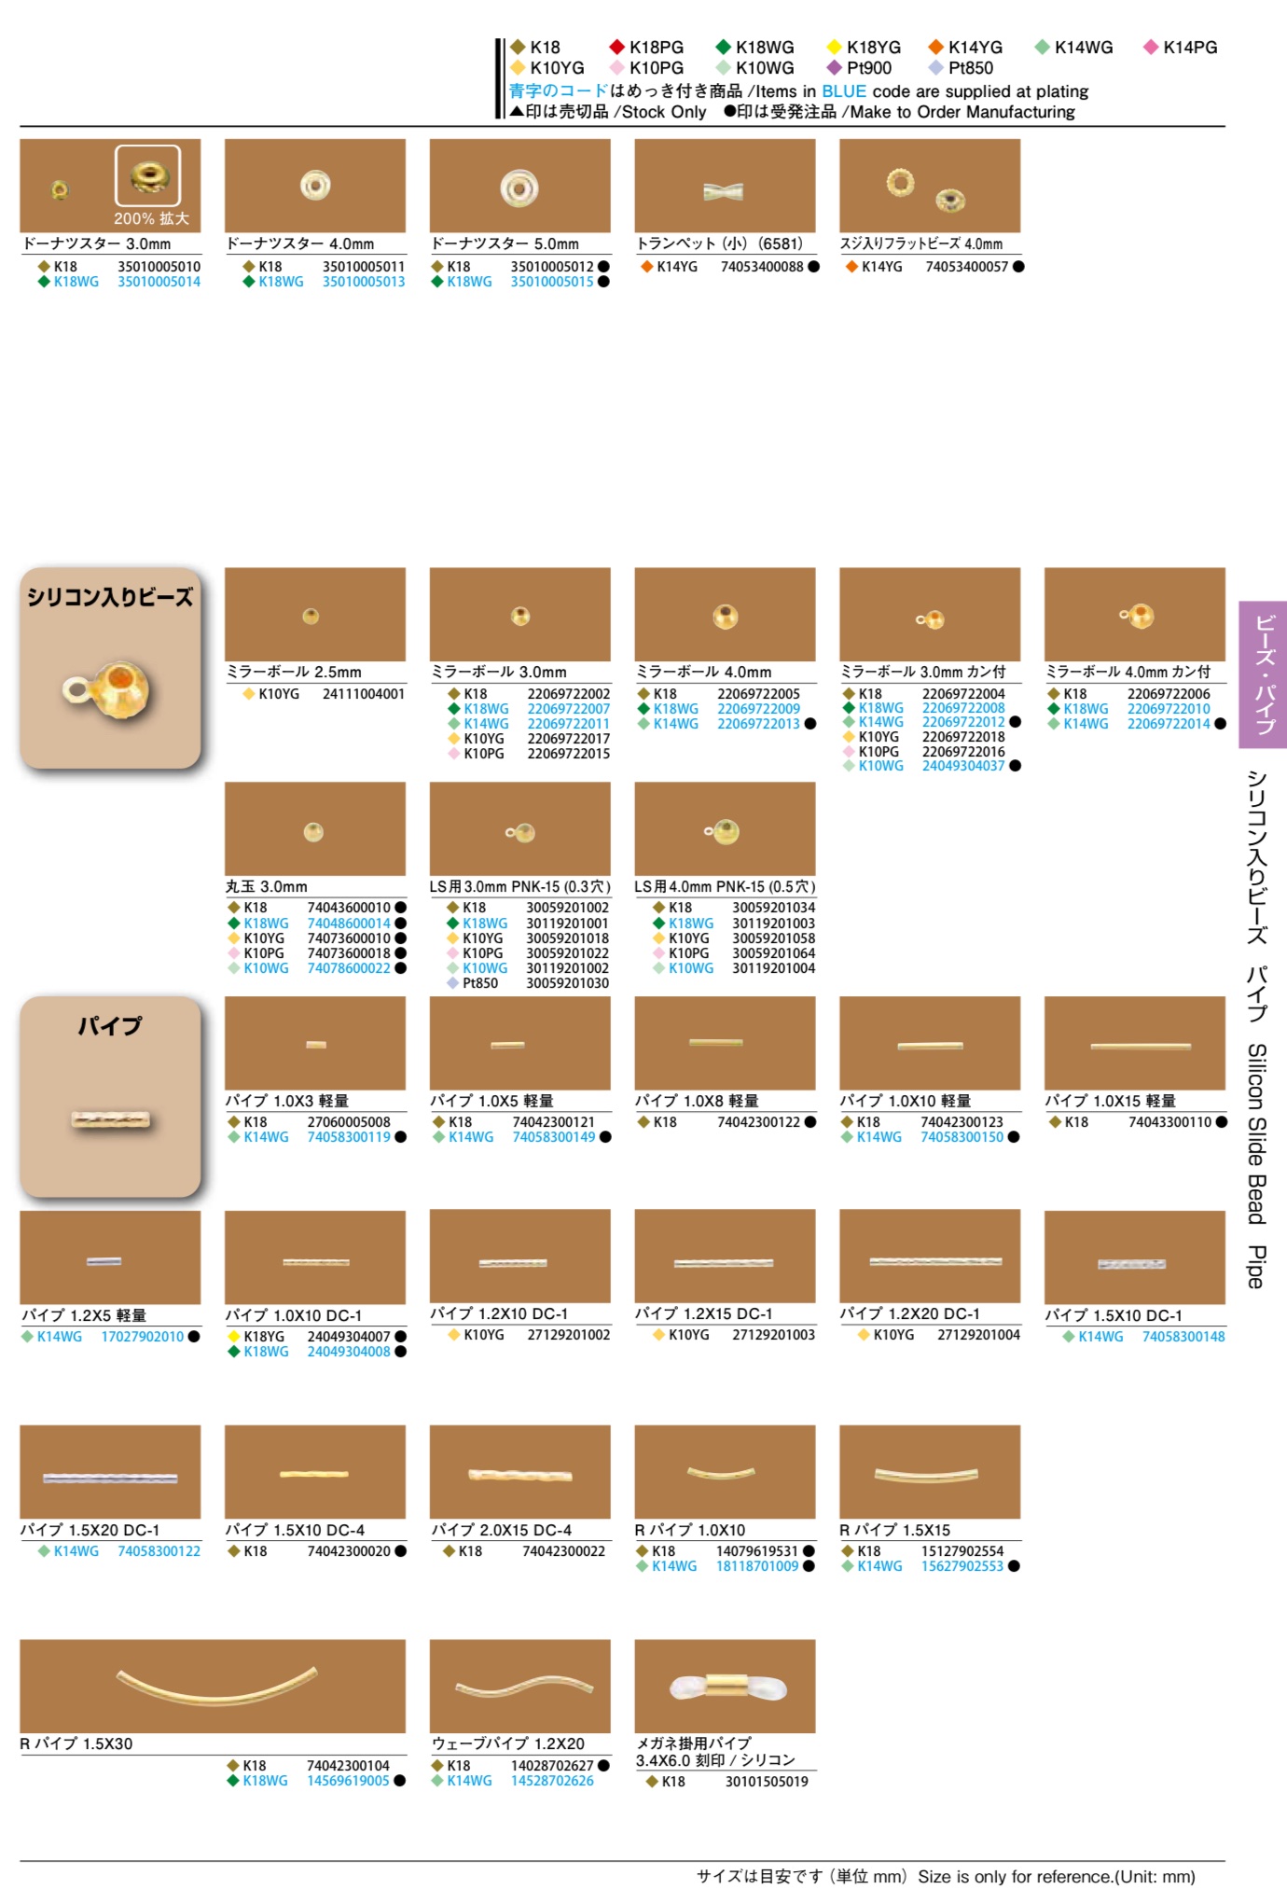Click the pink K14PG legend diamond
The width and height of the screenshot is (1287, 1889).
click(1151, 47)
